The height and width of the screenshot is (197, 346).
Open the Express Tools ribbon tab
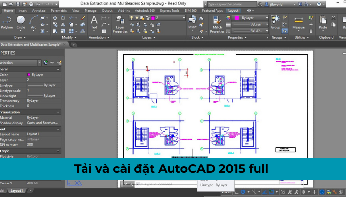pos(170,10)
